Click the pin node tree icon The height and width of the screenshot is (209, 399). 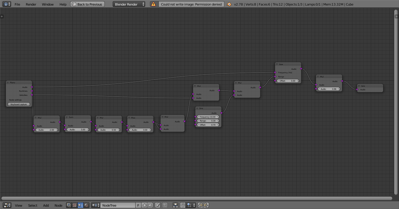click(158, 205)
